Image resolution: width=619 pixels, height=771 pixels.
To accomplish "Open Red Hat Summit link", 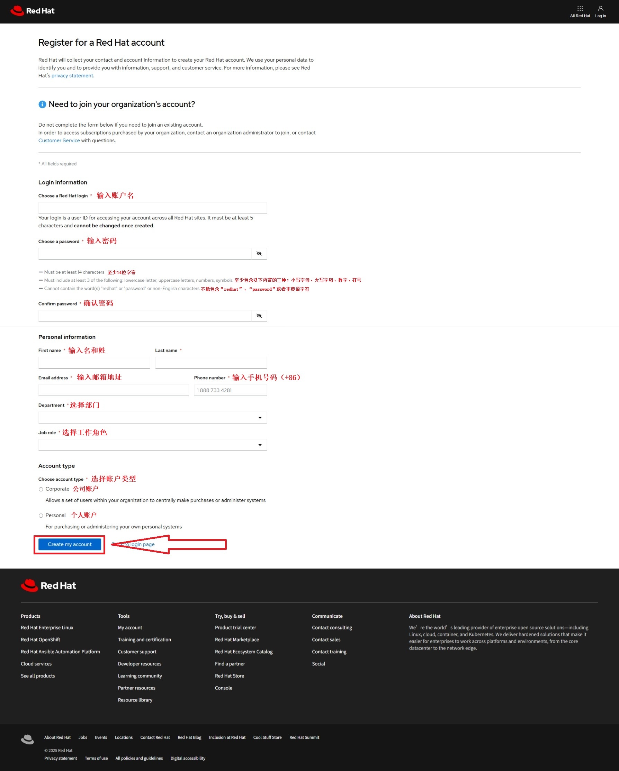I will (x=304, y=737).
